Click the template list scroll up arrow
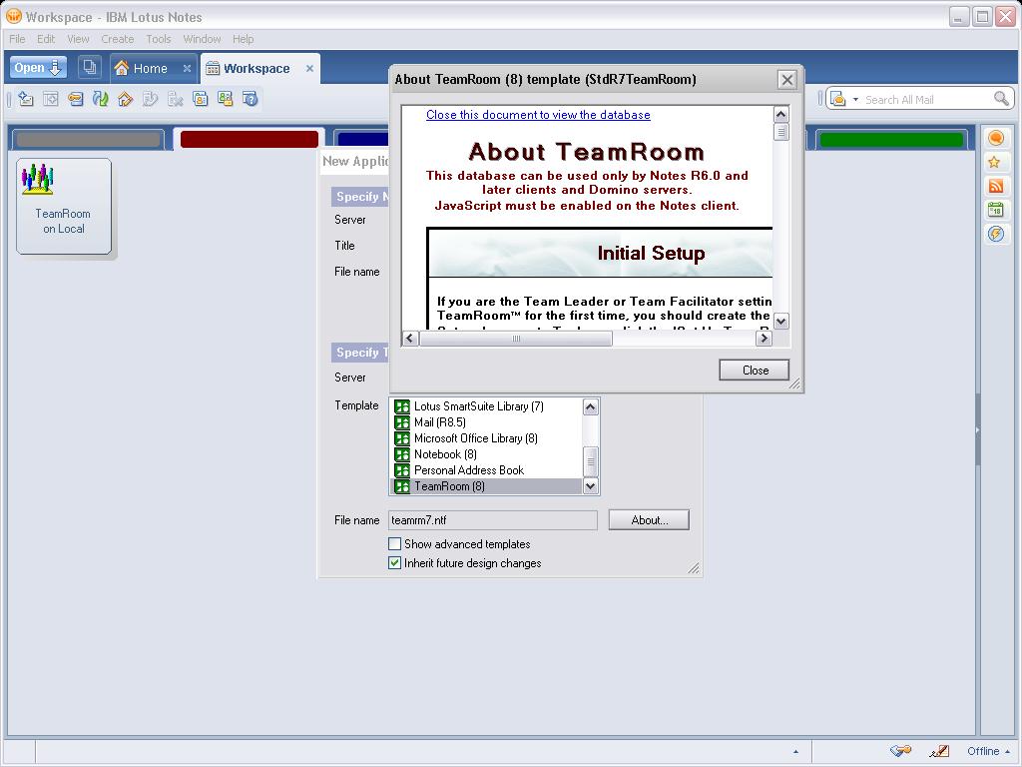The width and height of the screenshot is (1022, 767). click(591, 407)
